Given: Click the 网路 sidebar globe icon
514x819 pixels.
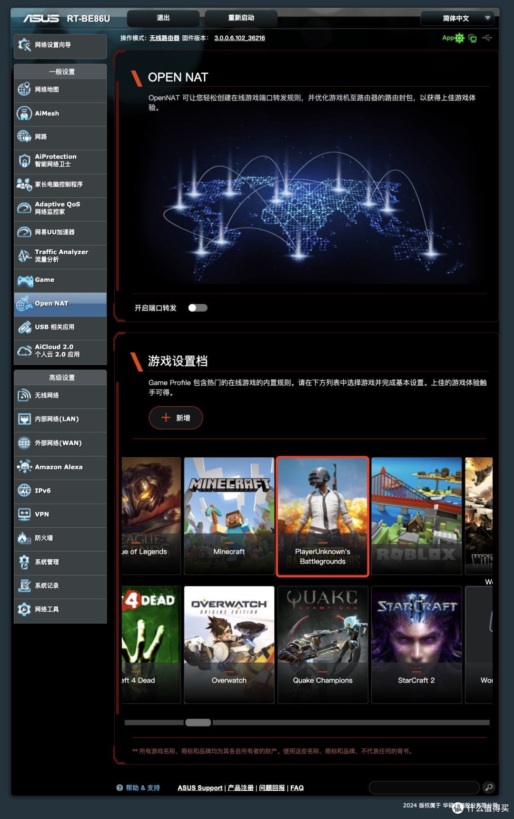Looking at the screenshot, I should [x=24, y=137].
